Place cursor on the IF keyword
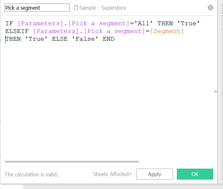This screenshot has width=223, height=189. tap(9, 23)
